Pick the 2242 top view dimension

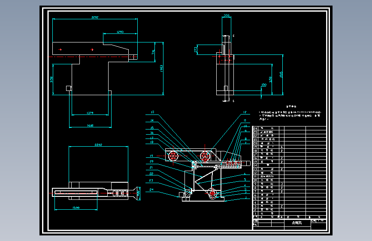tap(98, 145)
